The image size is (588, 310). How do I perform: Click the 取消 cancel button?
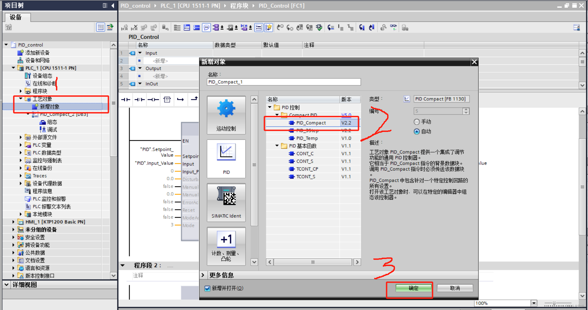[x=455, y=288]
